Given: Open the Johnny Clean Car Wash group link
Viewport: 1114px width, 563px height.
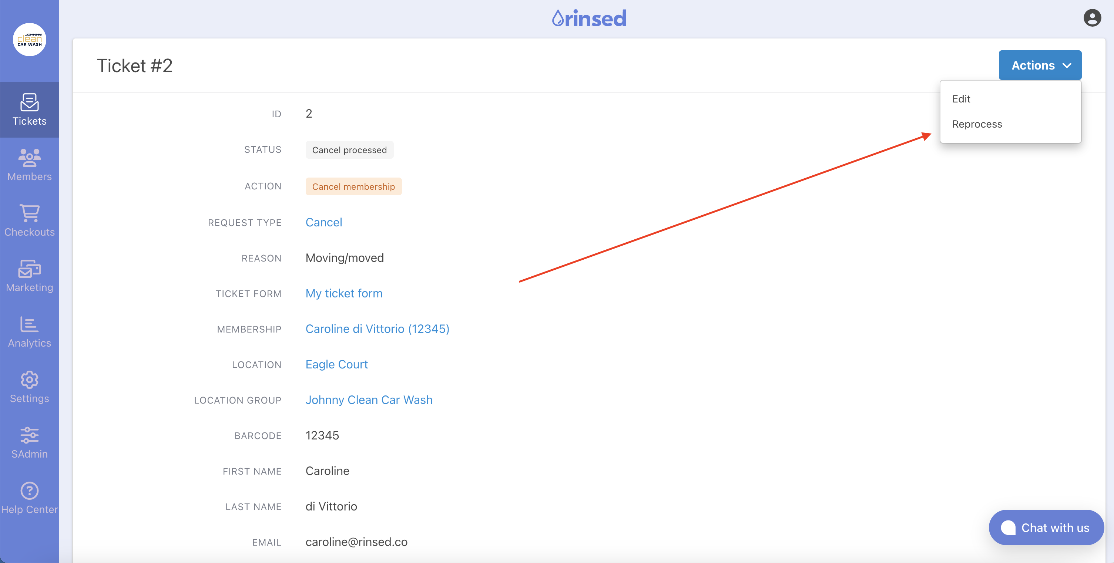Looking at the screenshot, I should click(369, 400).
